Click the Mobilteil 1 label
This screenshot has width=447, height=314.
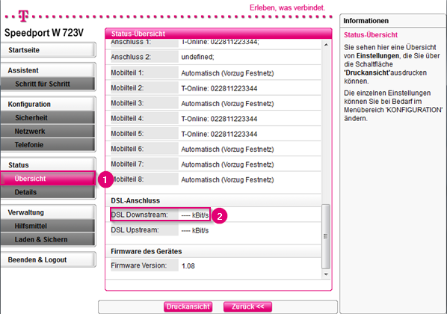(127, 73)
